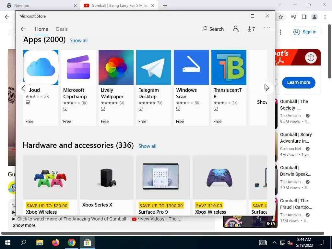Screen dimensions: 332x249
Task: Open the Microsoft Clipchamp app icon
Action: pyautogui.click(x=78, y=67)
